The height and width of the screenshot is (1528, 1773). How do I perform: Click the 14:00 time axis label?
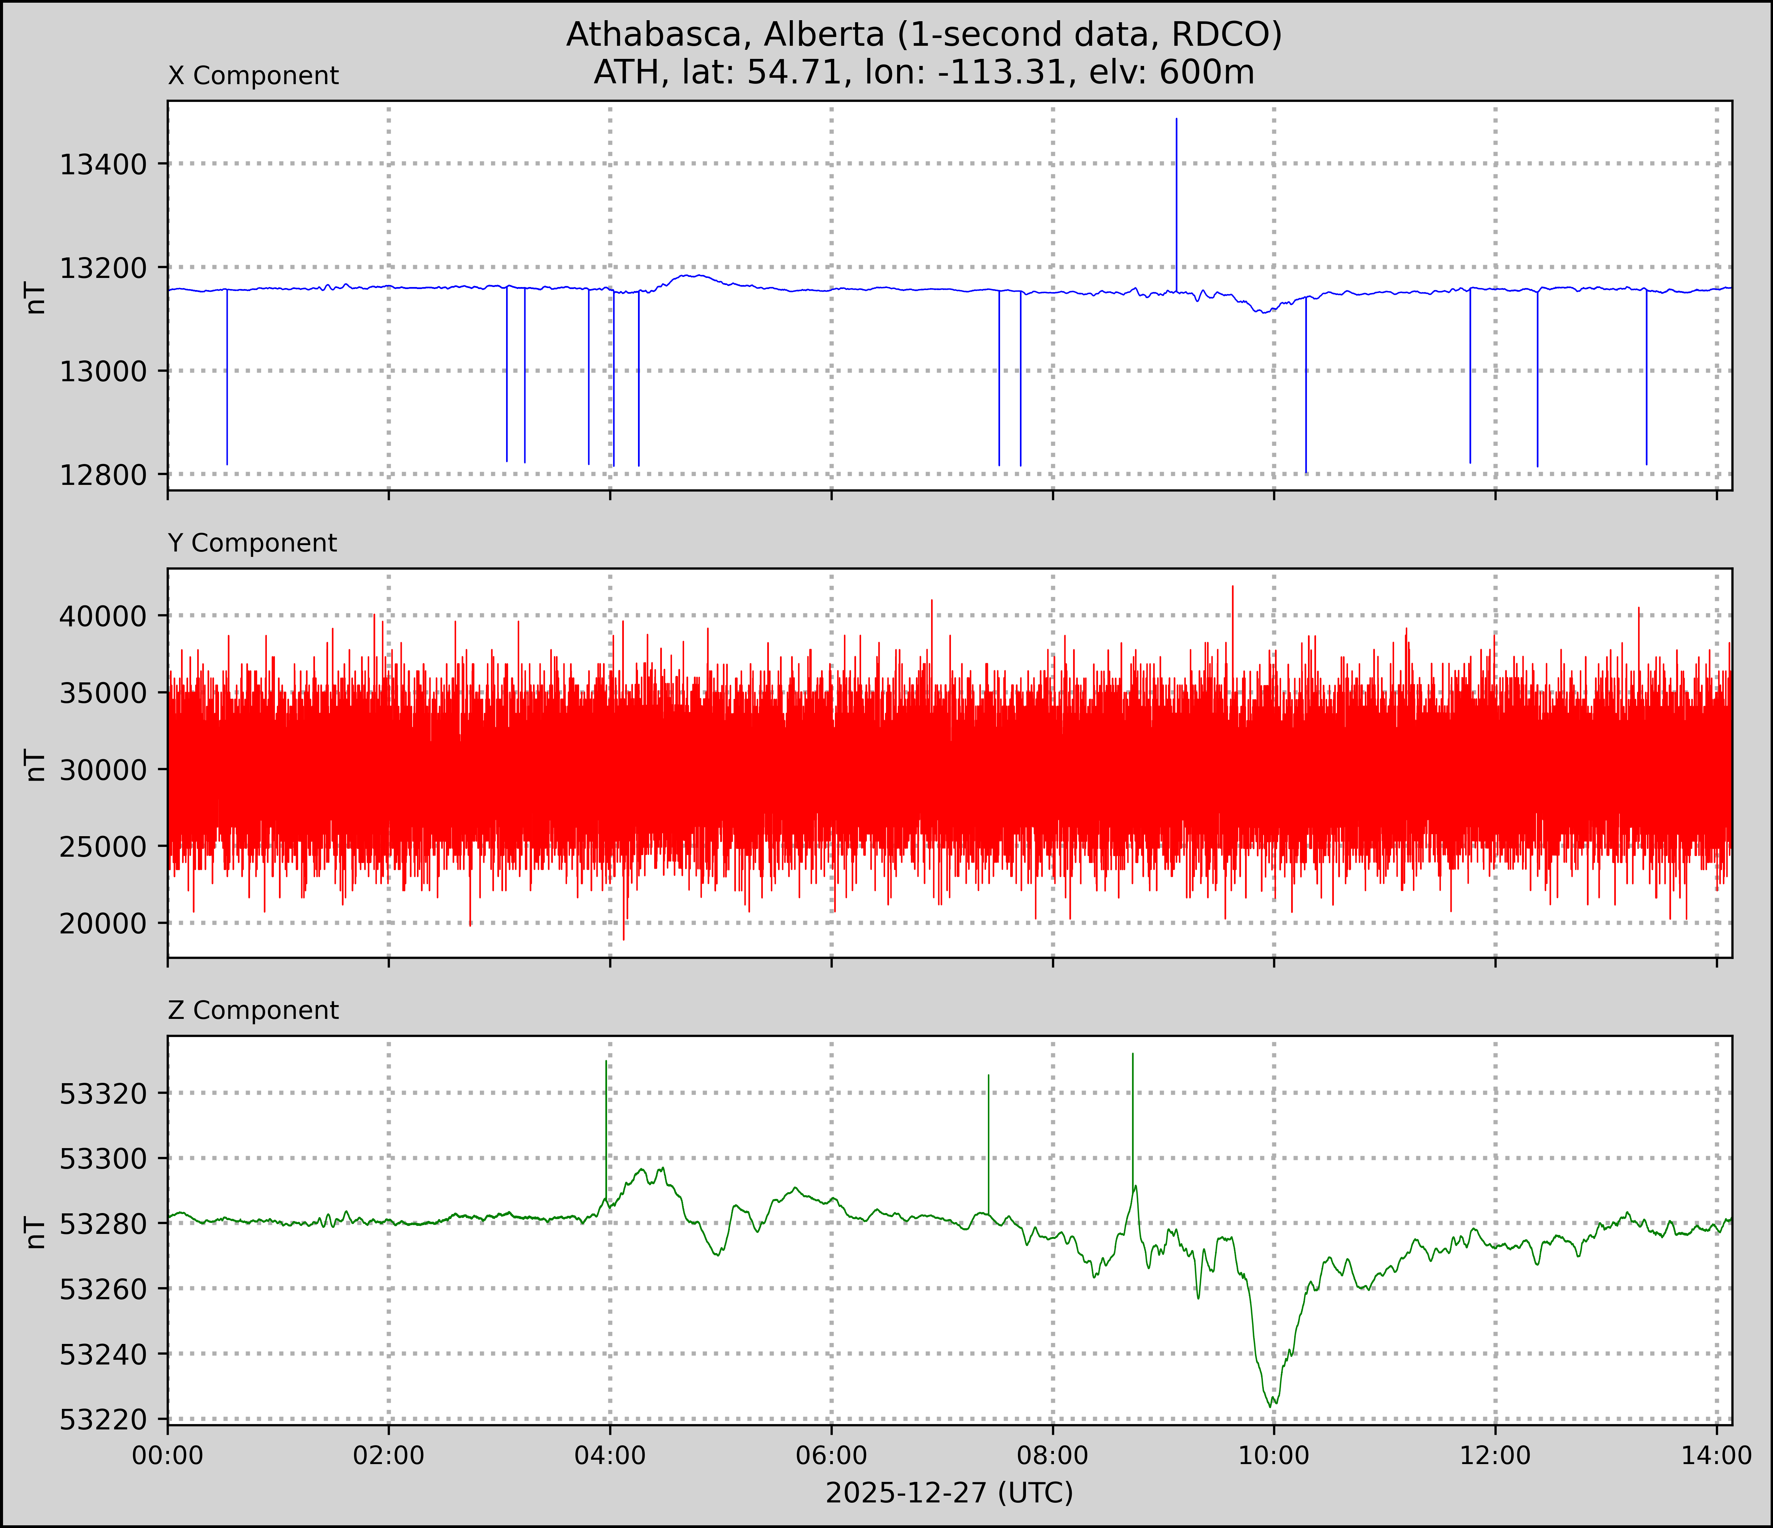pyautogui.click(x=1716, y=1455)
